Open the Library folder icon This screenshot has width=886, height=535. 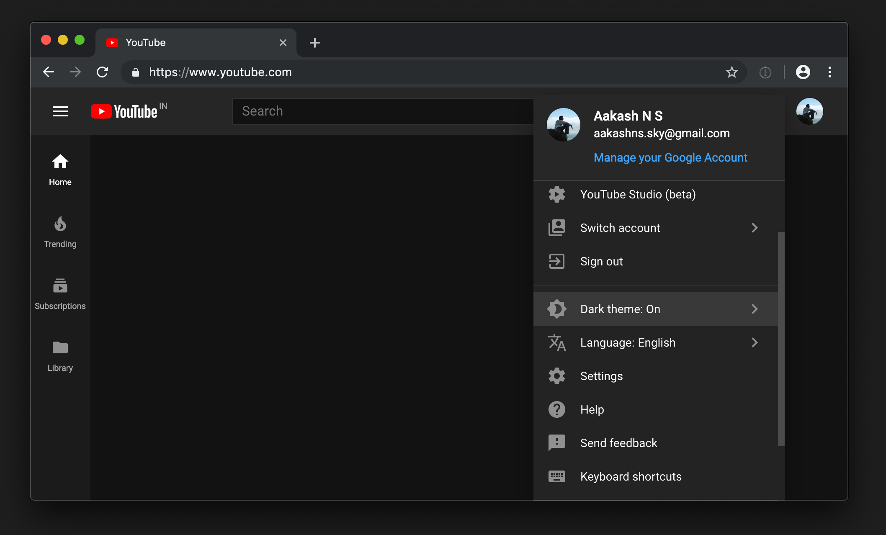point(60,347)
